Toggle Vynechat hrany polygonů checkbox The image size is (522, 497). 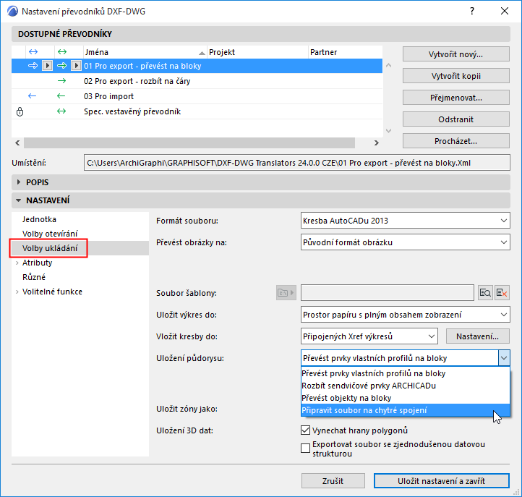[x=305, y=430]
